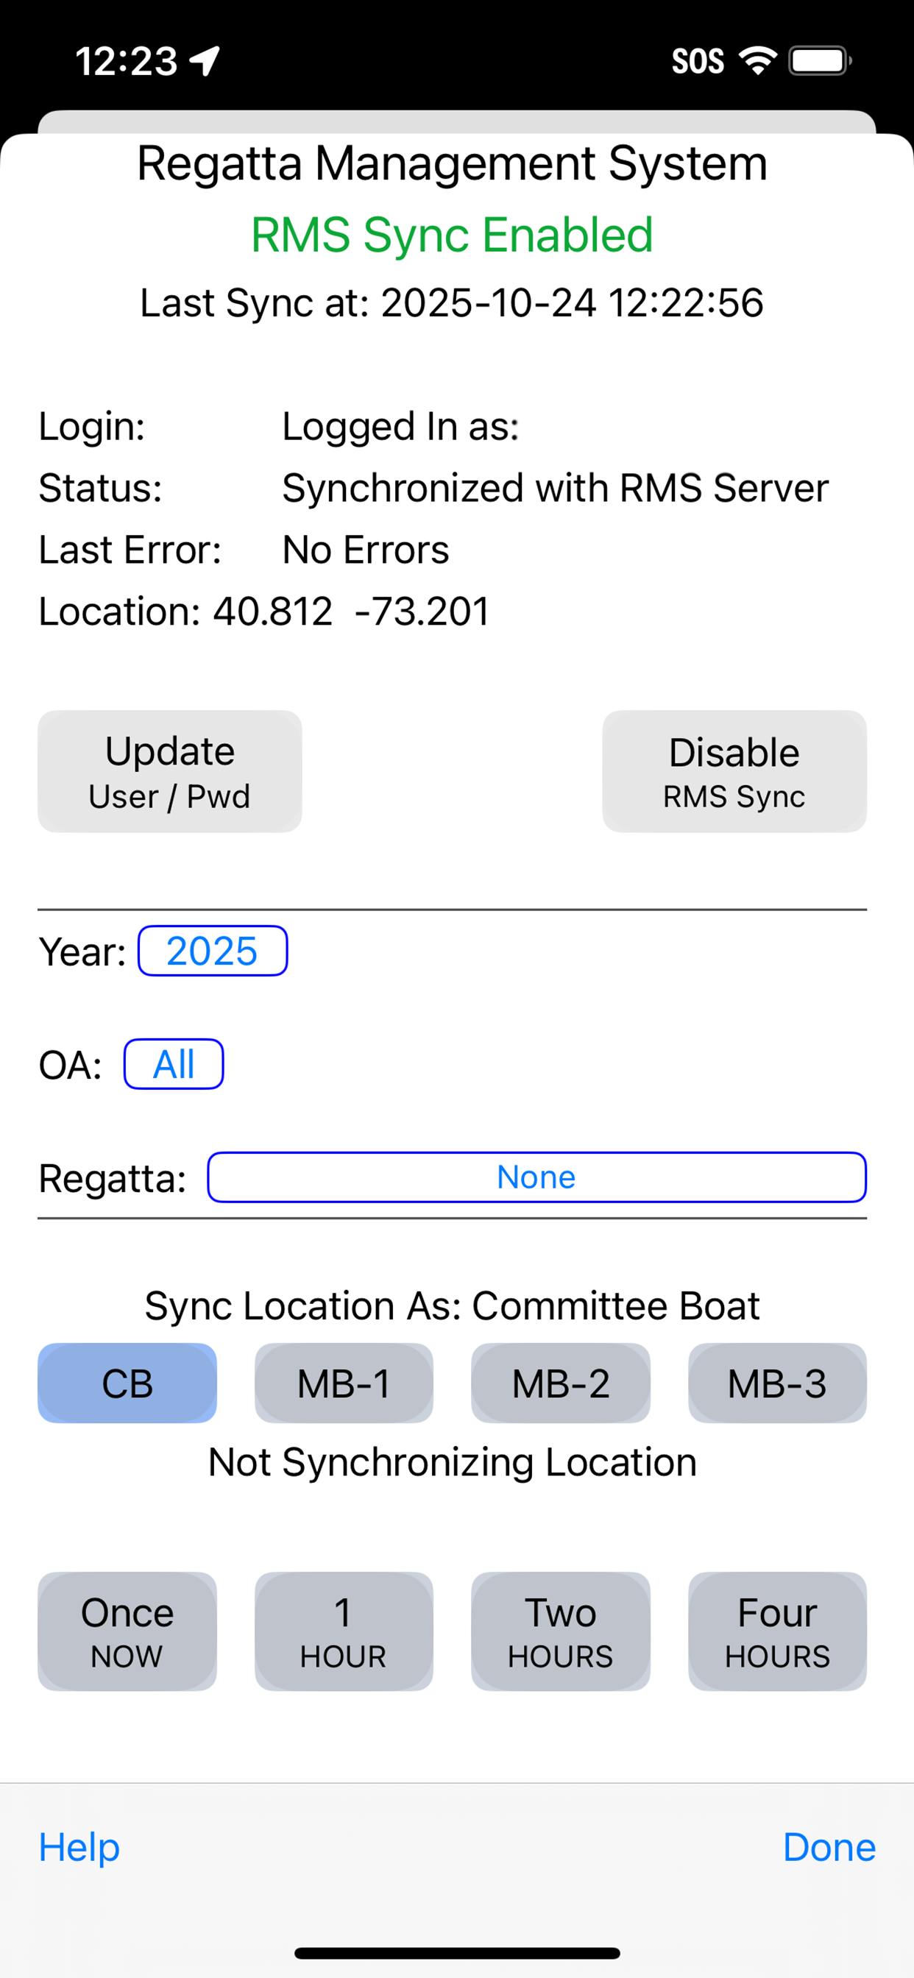914x1978 pixels.
Task: Select CB as sync location
Action: [x=127, y=1383]
